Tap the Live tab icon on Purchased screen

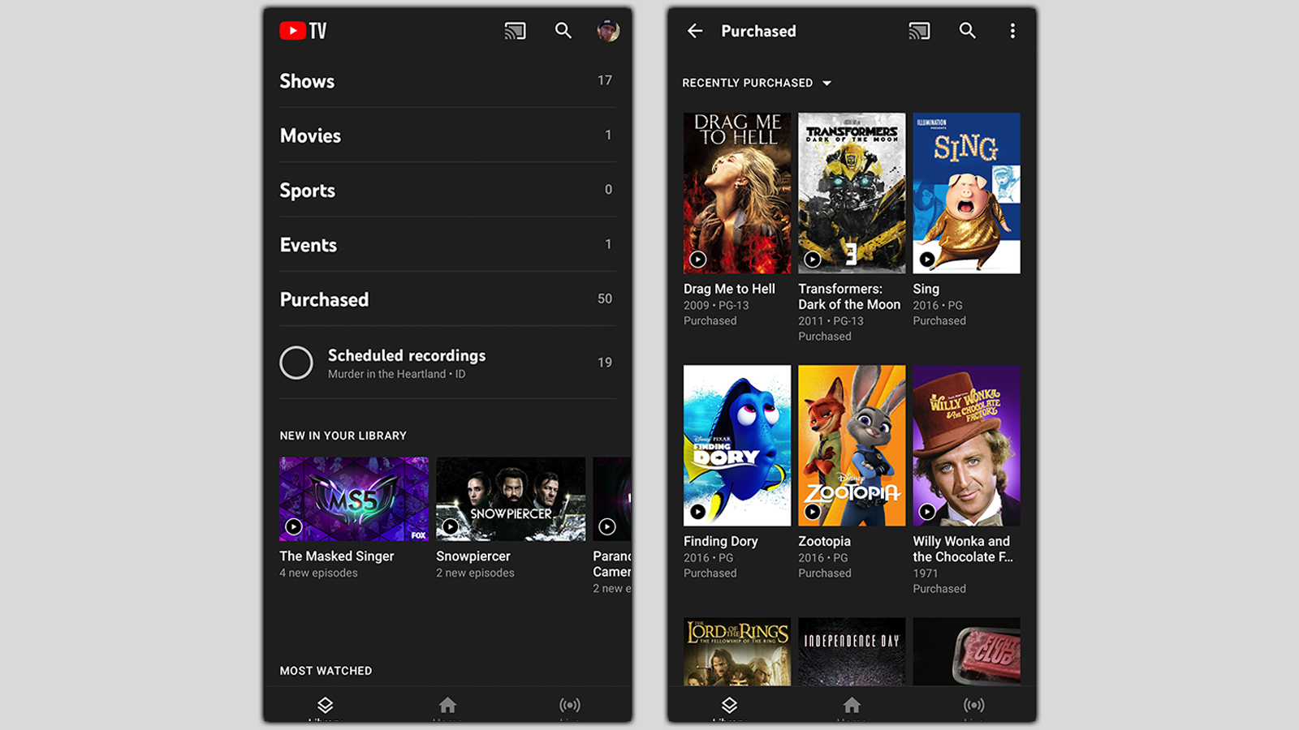(974, 705)
